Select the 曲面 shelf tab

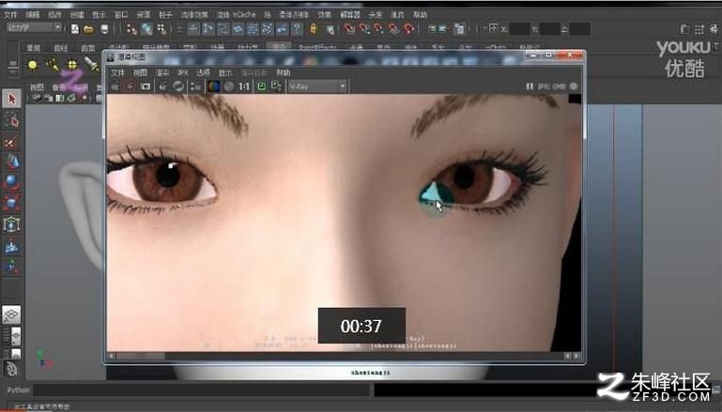pyautogui.click(x=87, y=48)
